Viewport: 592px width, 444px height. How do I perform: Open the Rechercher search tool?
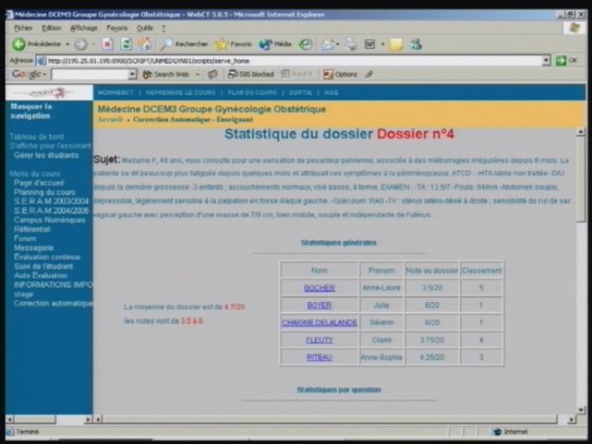point(184,44)
